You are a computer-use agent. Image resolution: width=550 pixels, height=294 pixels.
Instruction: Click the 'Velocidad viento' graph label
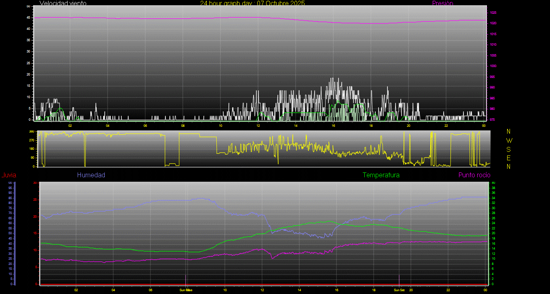click(63, 3)
